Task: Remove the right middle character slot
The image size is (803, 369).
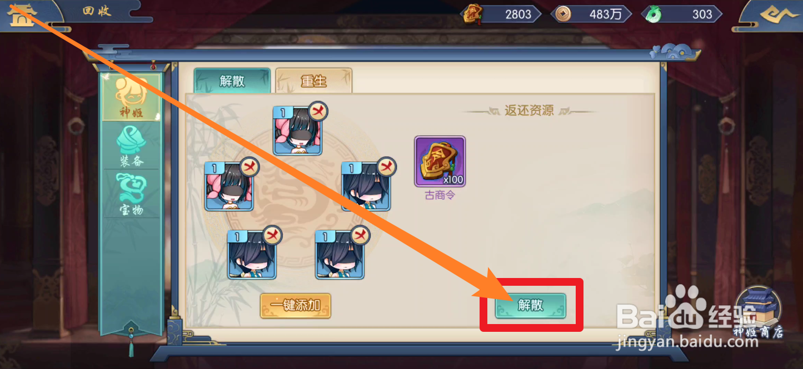Action: tap(387, 166)
